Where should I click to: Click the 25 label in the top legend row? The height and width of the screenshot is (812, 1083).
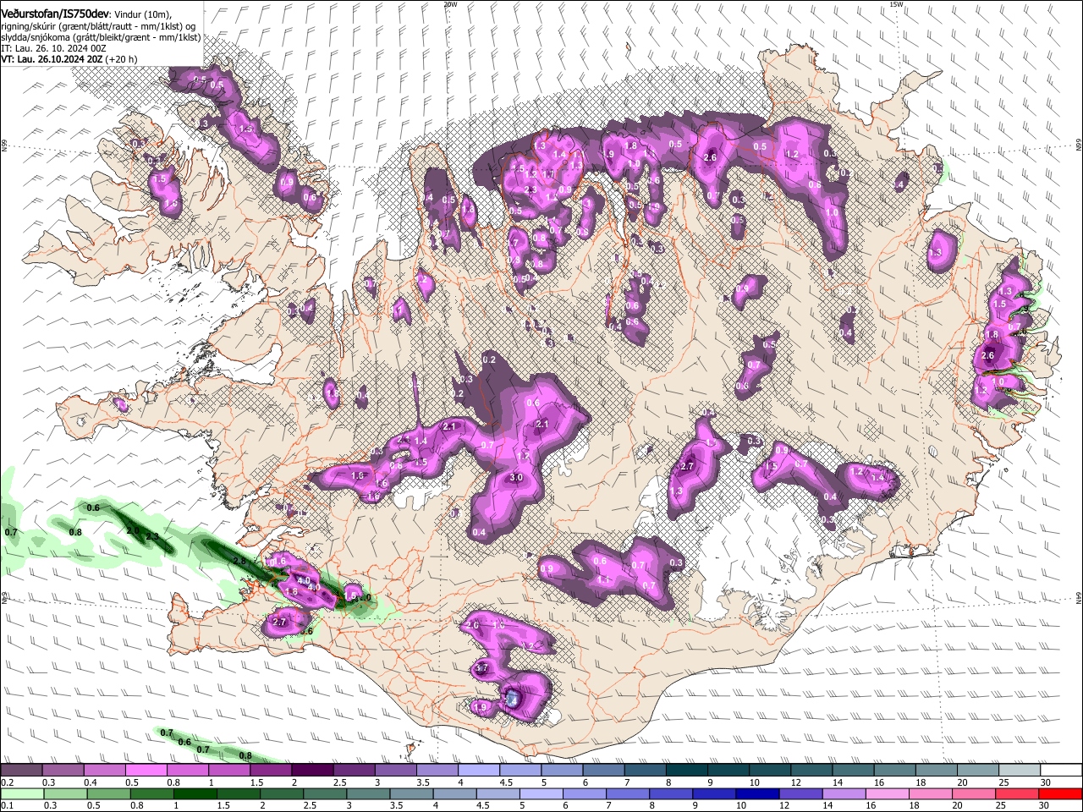pyautogui.click(x=1004, y=782)
